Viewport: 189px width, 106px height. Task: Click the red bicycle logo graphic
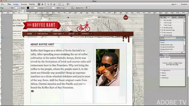[x=83, y=27]
